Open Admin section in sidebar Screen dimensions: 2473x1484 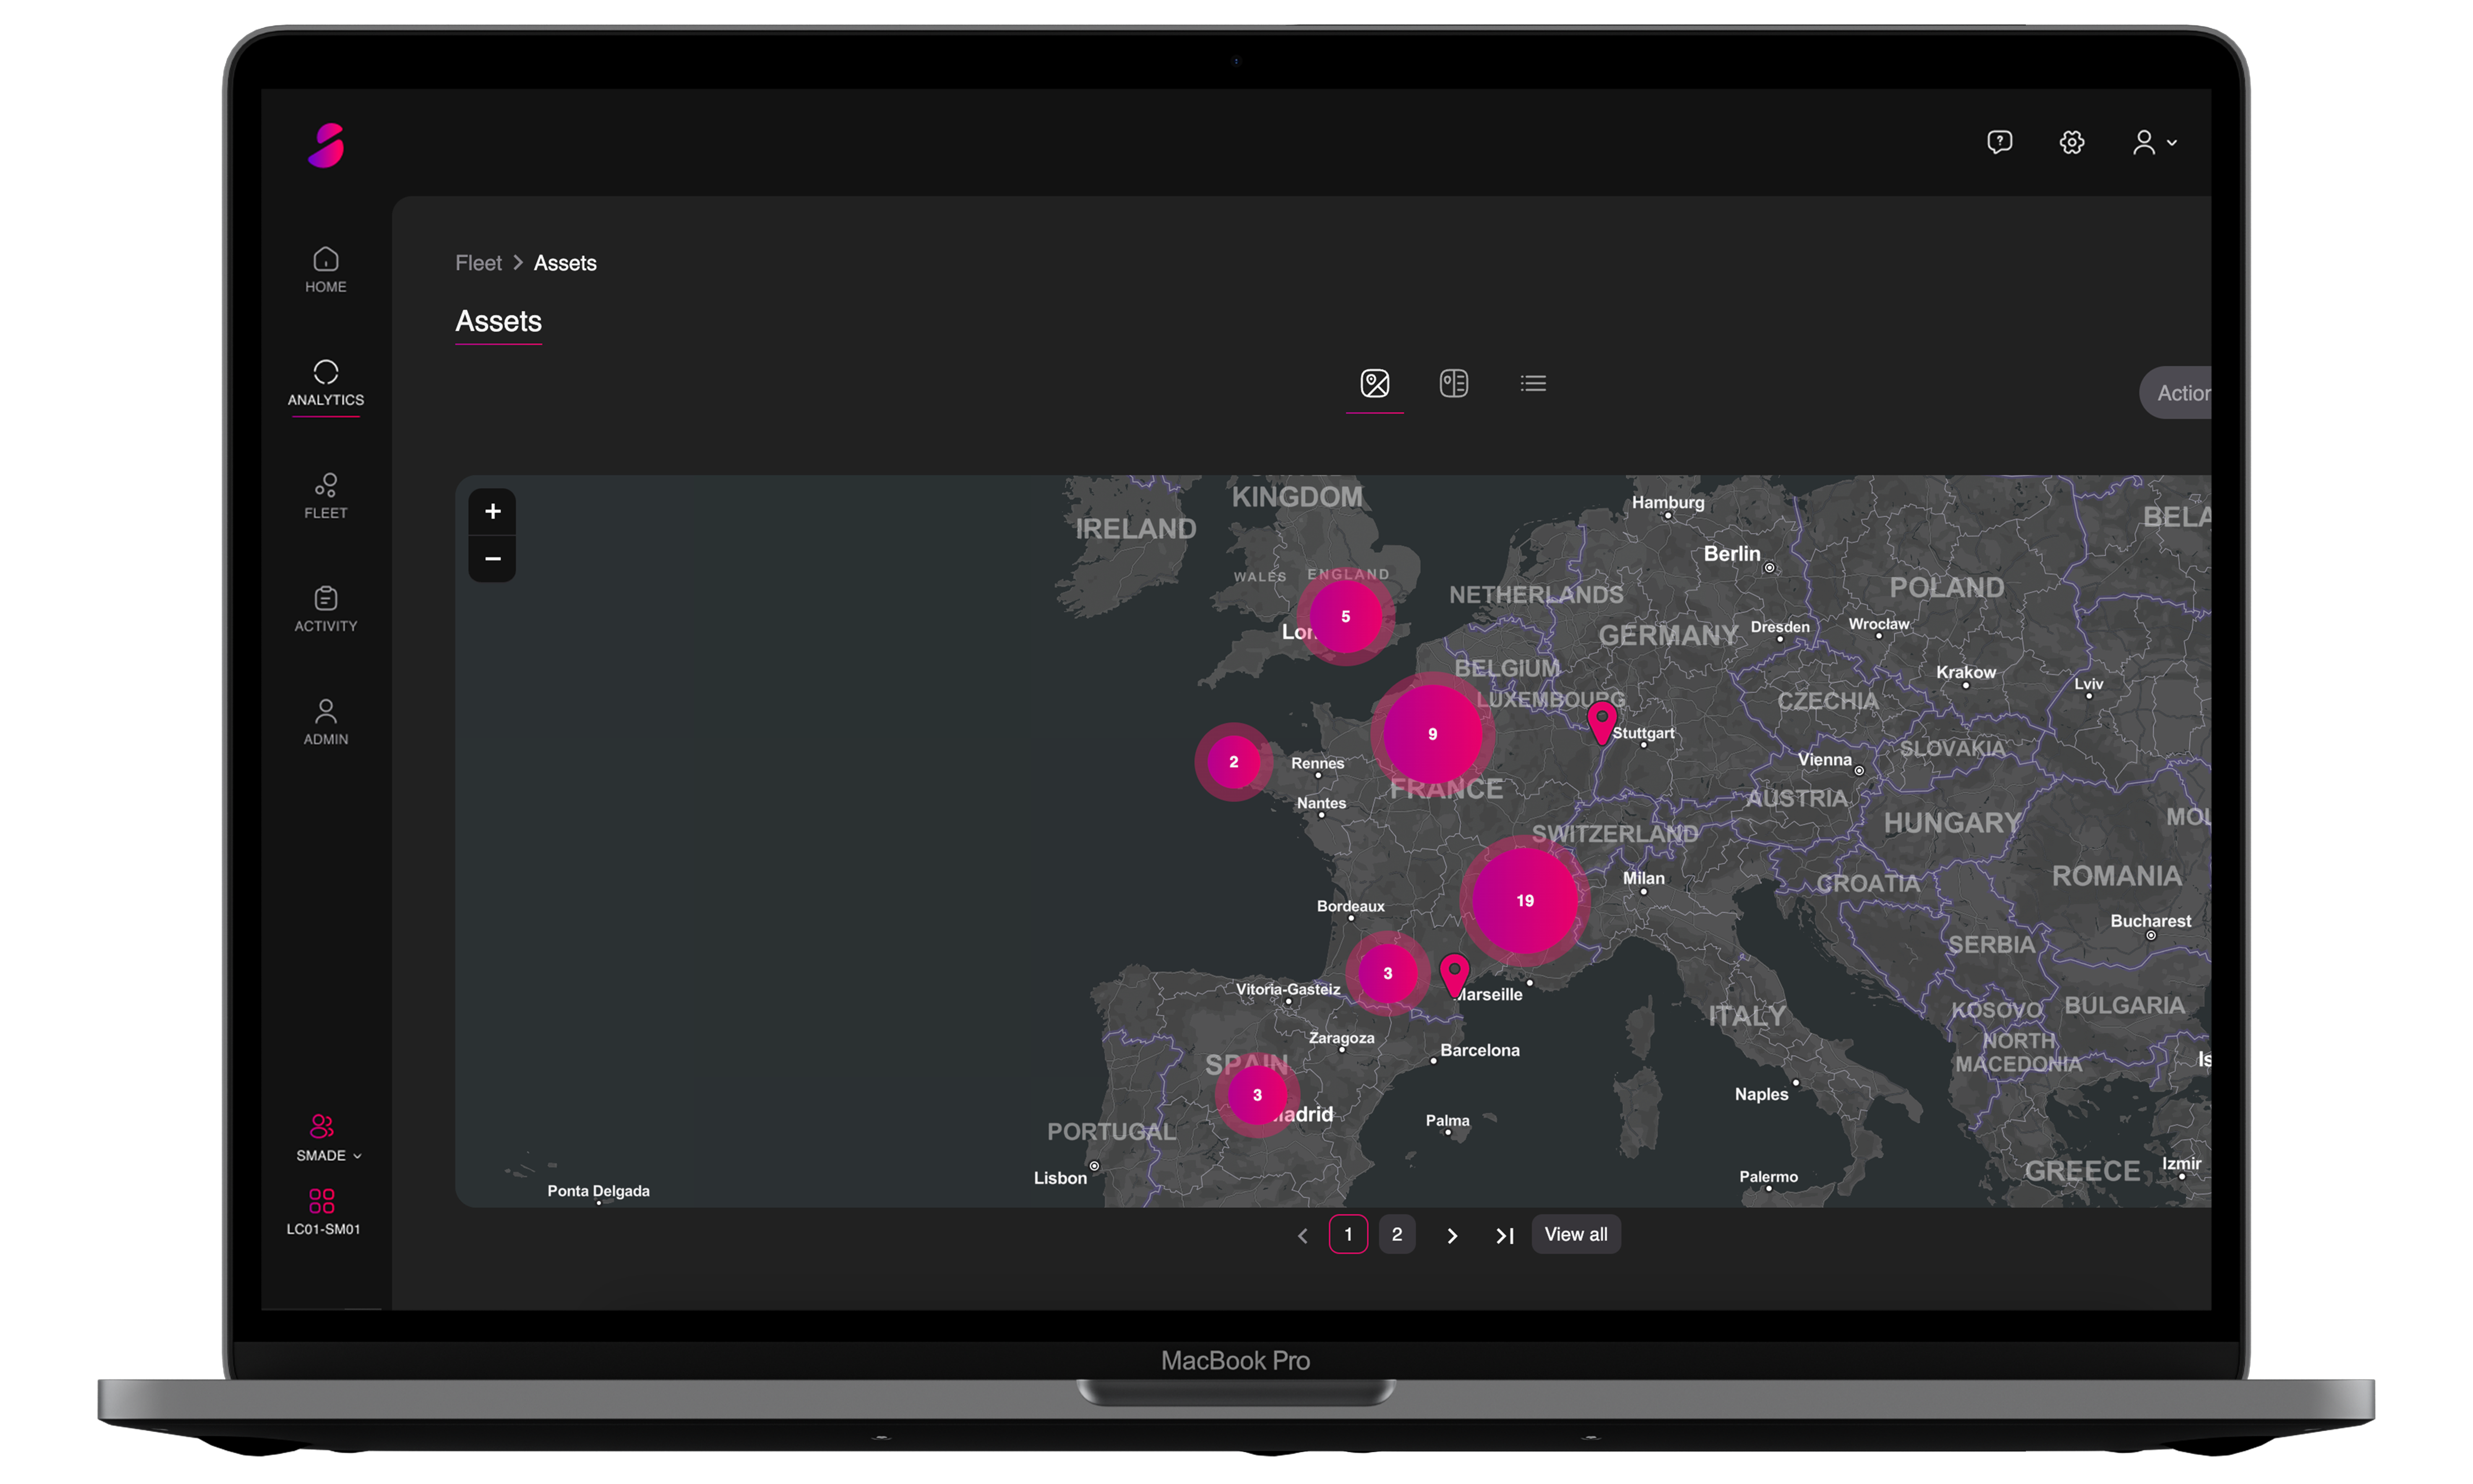click(x=326, y=722)
